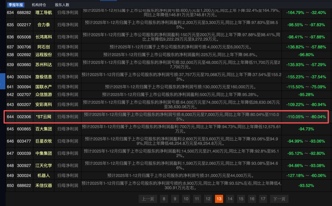The width and height of the screenshot is (332, 206).
Task: Open stock name 中集集团
Action: click(44, 153)
